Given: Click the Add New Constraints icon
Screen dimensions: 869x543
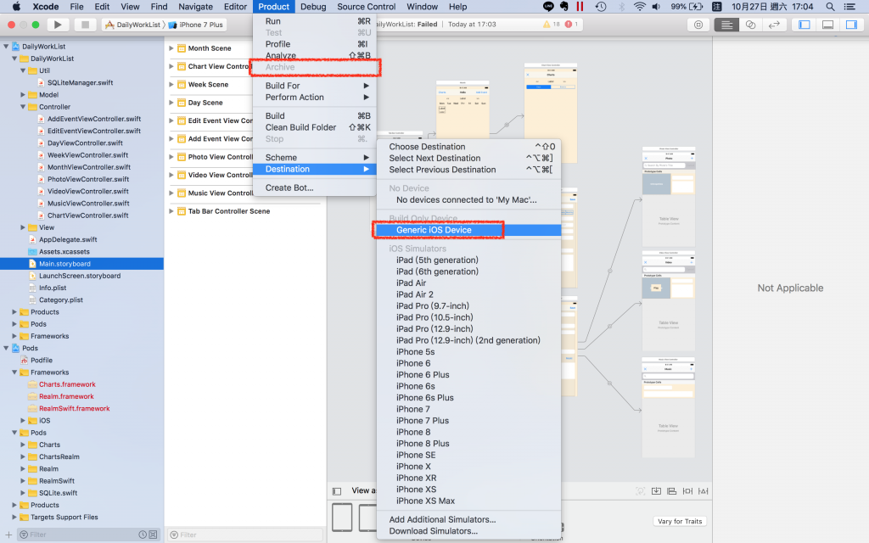Looking at the screenshot, I should point(687,491).
